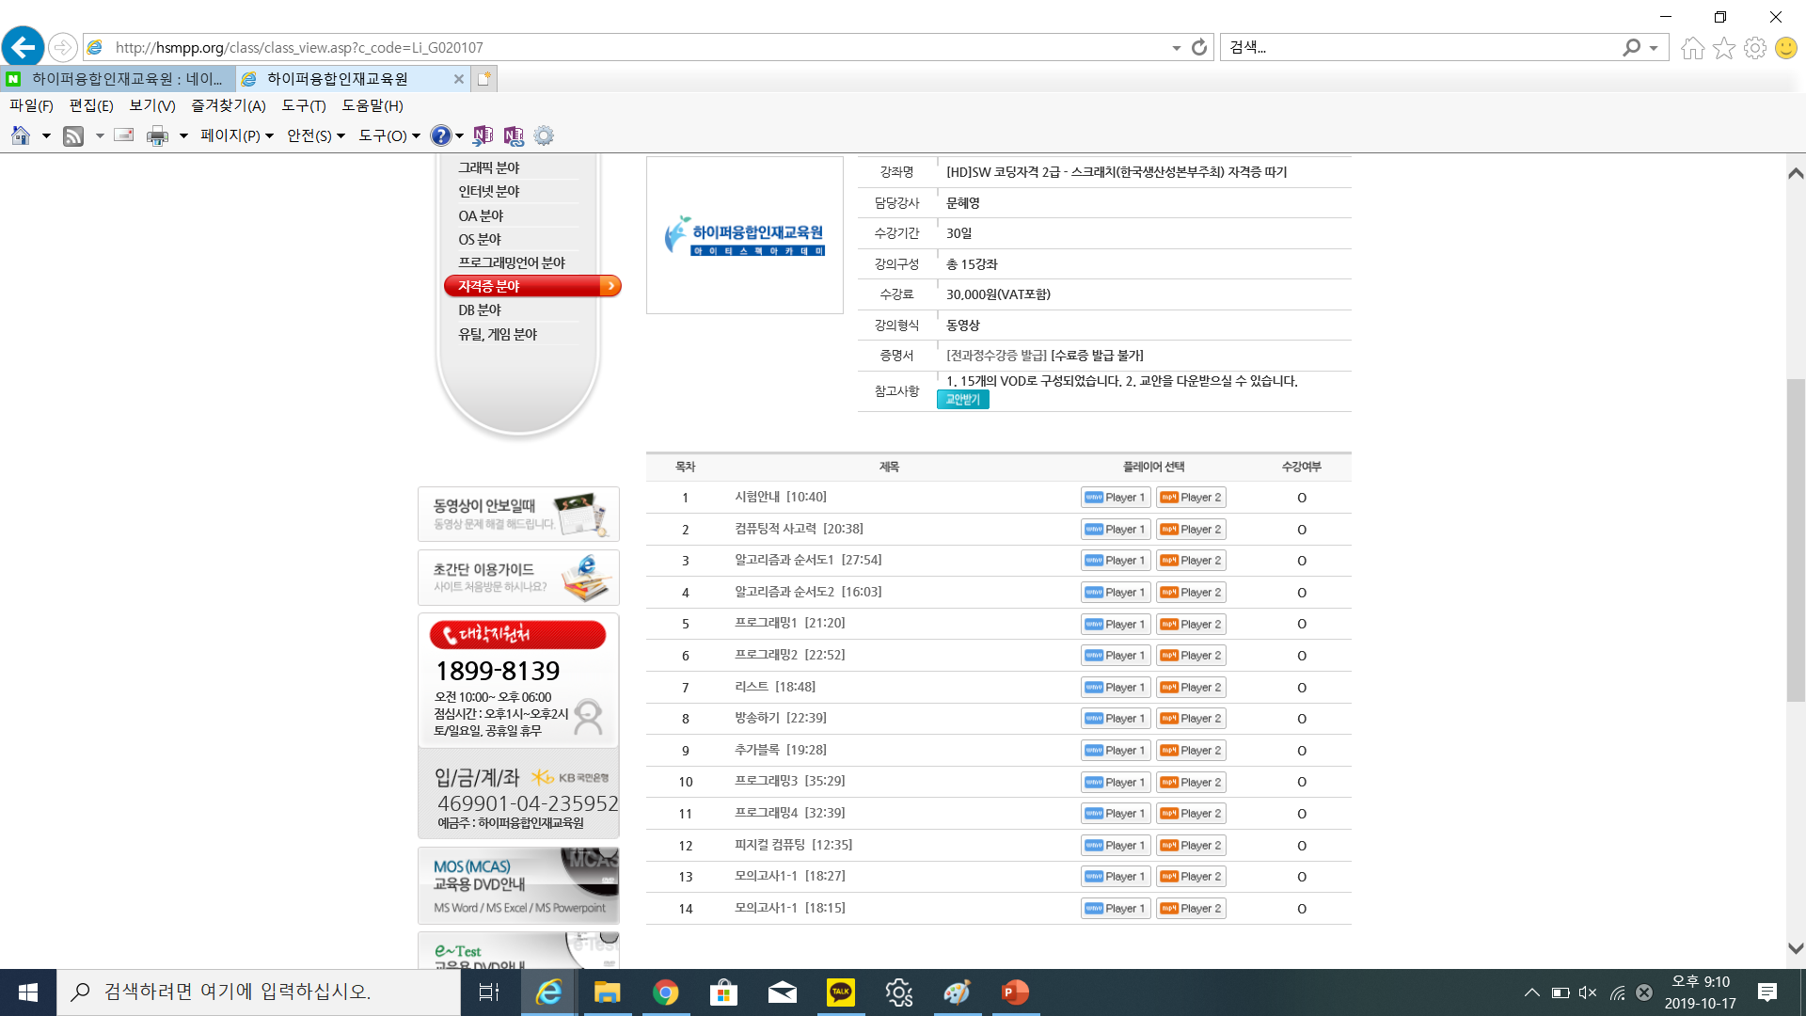Open the Action Center notification icon
1806x1016 pixels.
click(x=1767, y=992)
